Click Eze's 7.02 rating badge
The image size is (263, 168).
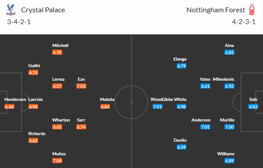[81, 86]
